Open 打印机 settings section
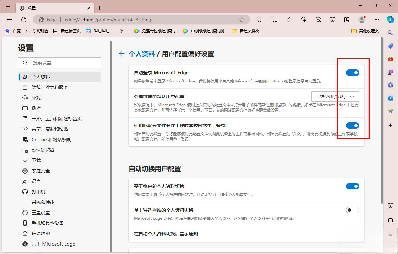 click(x=60, y=192)
